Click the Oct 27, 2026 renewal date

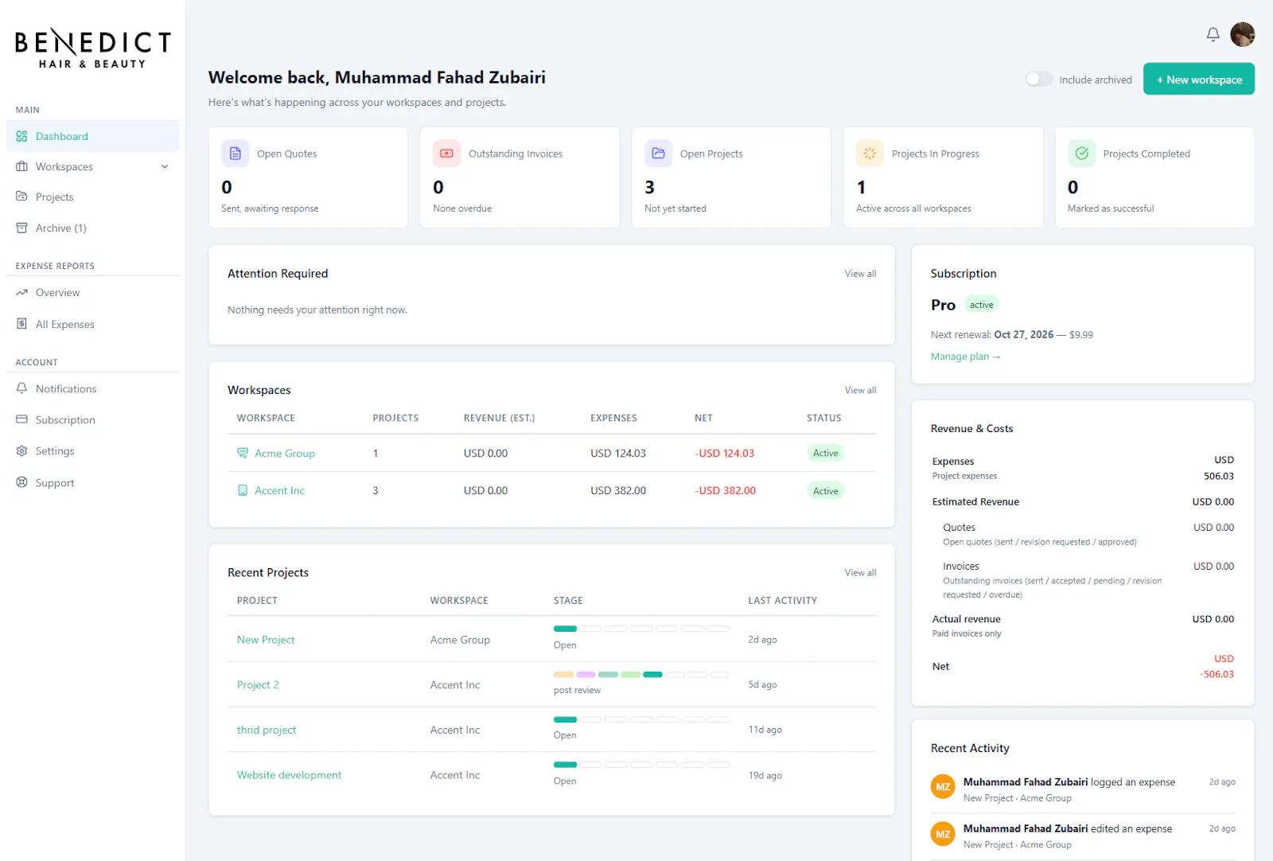coord(1023,334)
